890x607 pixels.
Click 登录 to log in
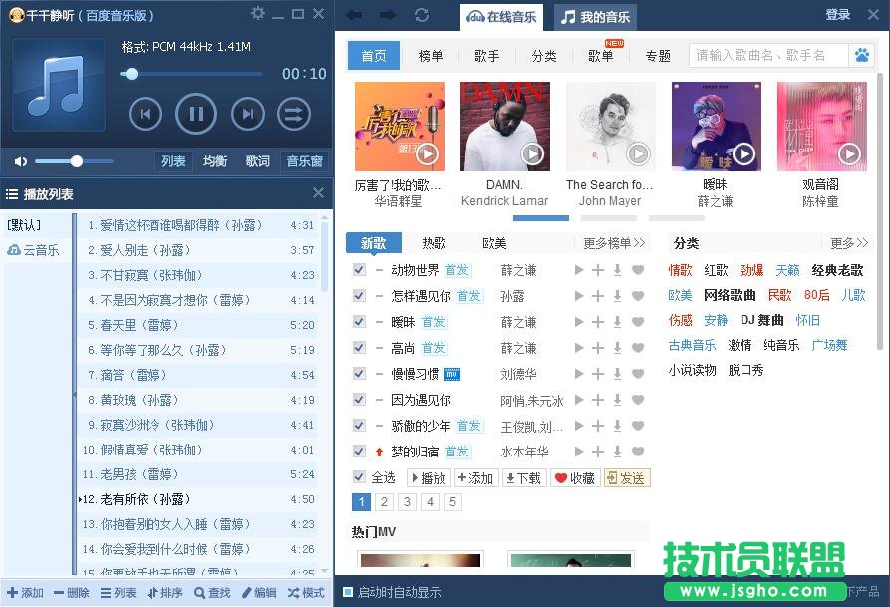pyautogui.click(x=838, y=15)
